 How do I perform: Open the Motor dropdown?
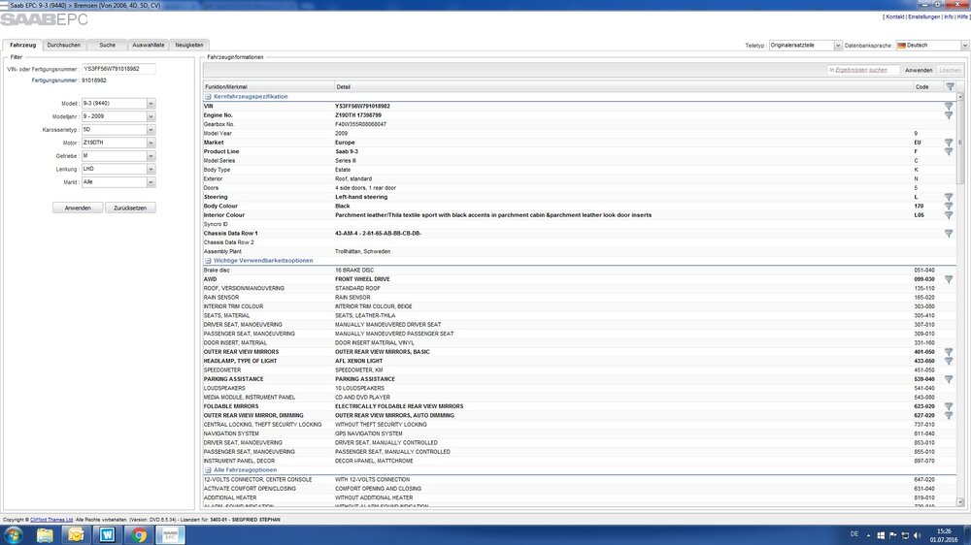click(151, 143)
